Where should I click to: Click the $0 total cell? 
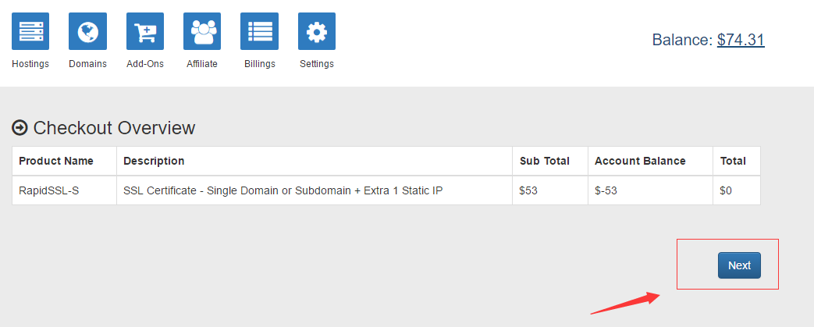click(x=737, y=190)
